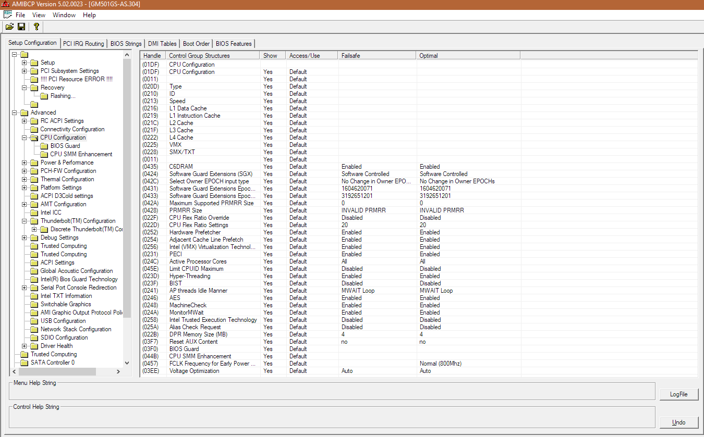Select the CPU SMM Enhancement folder icon in the tree

44,154
